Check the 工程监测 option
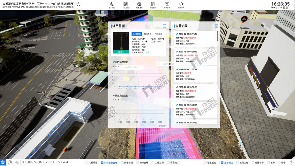Image resolution: width=295 pixels, height=166 pixels. click(153, 163)
